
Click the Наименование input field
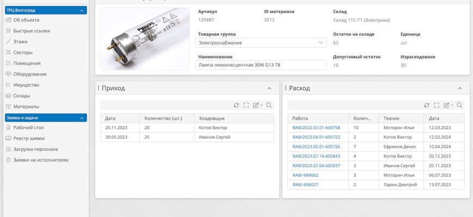click(x=260, y=65)
